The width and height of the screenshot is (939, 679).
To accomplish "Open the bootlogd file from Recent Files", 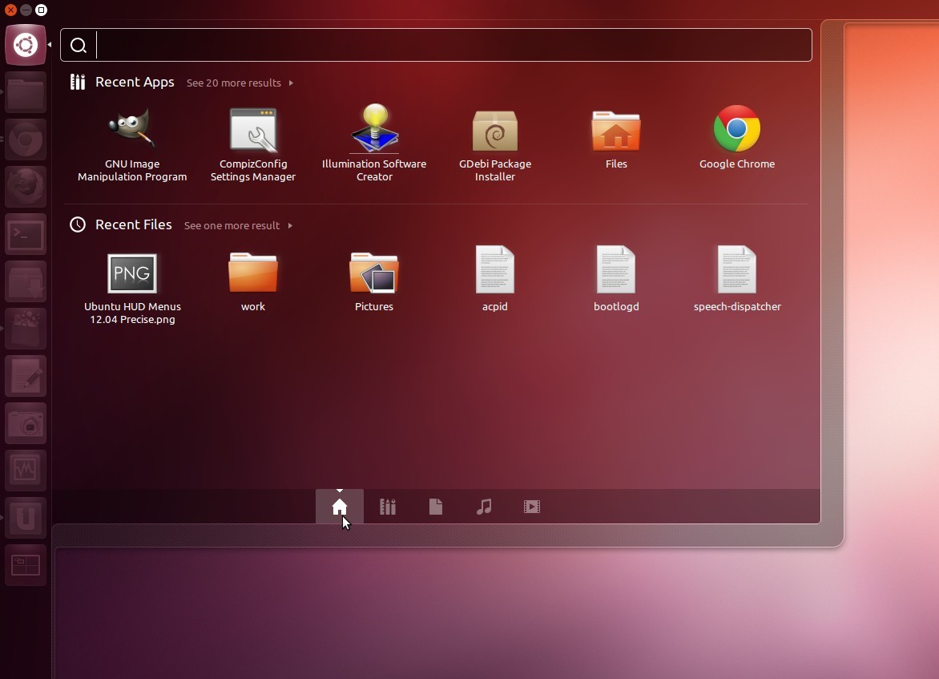I will click(x=616, y=275).
